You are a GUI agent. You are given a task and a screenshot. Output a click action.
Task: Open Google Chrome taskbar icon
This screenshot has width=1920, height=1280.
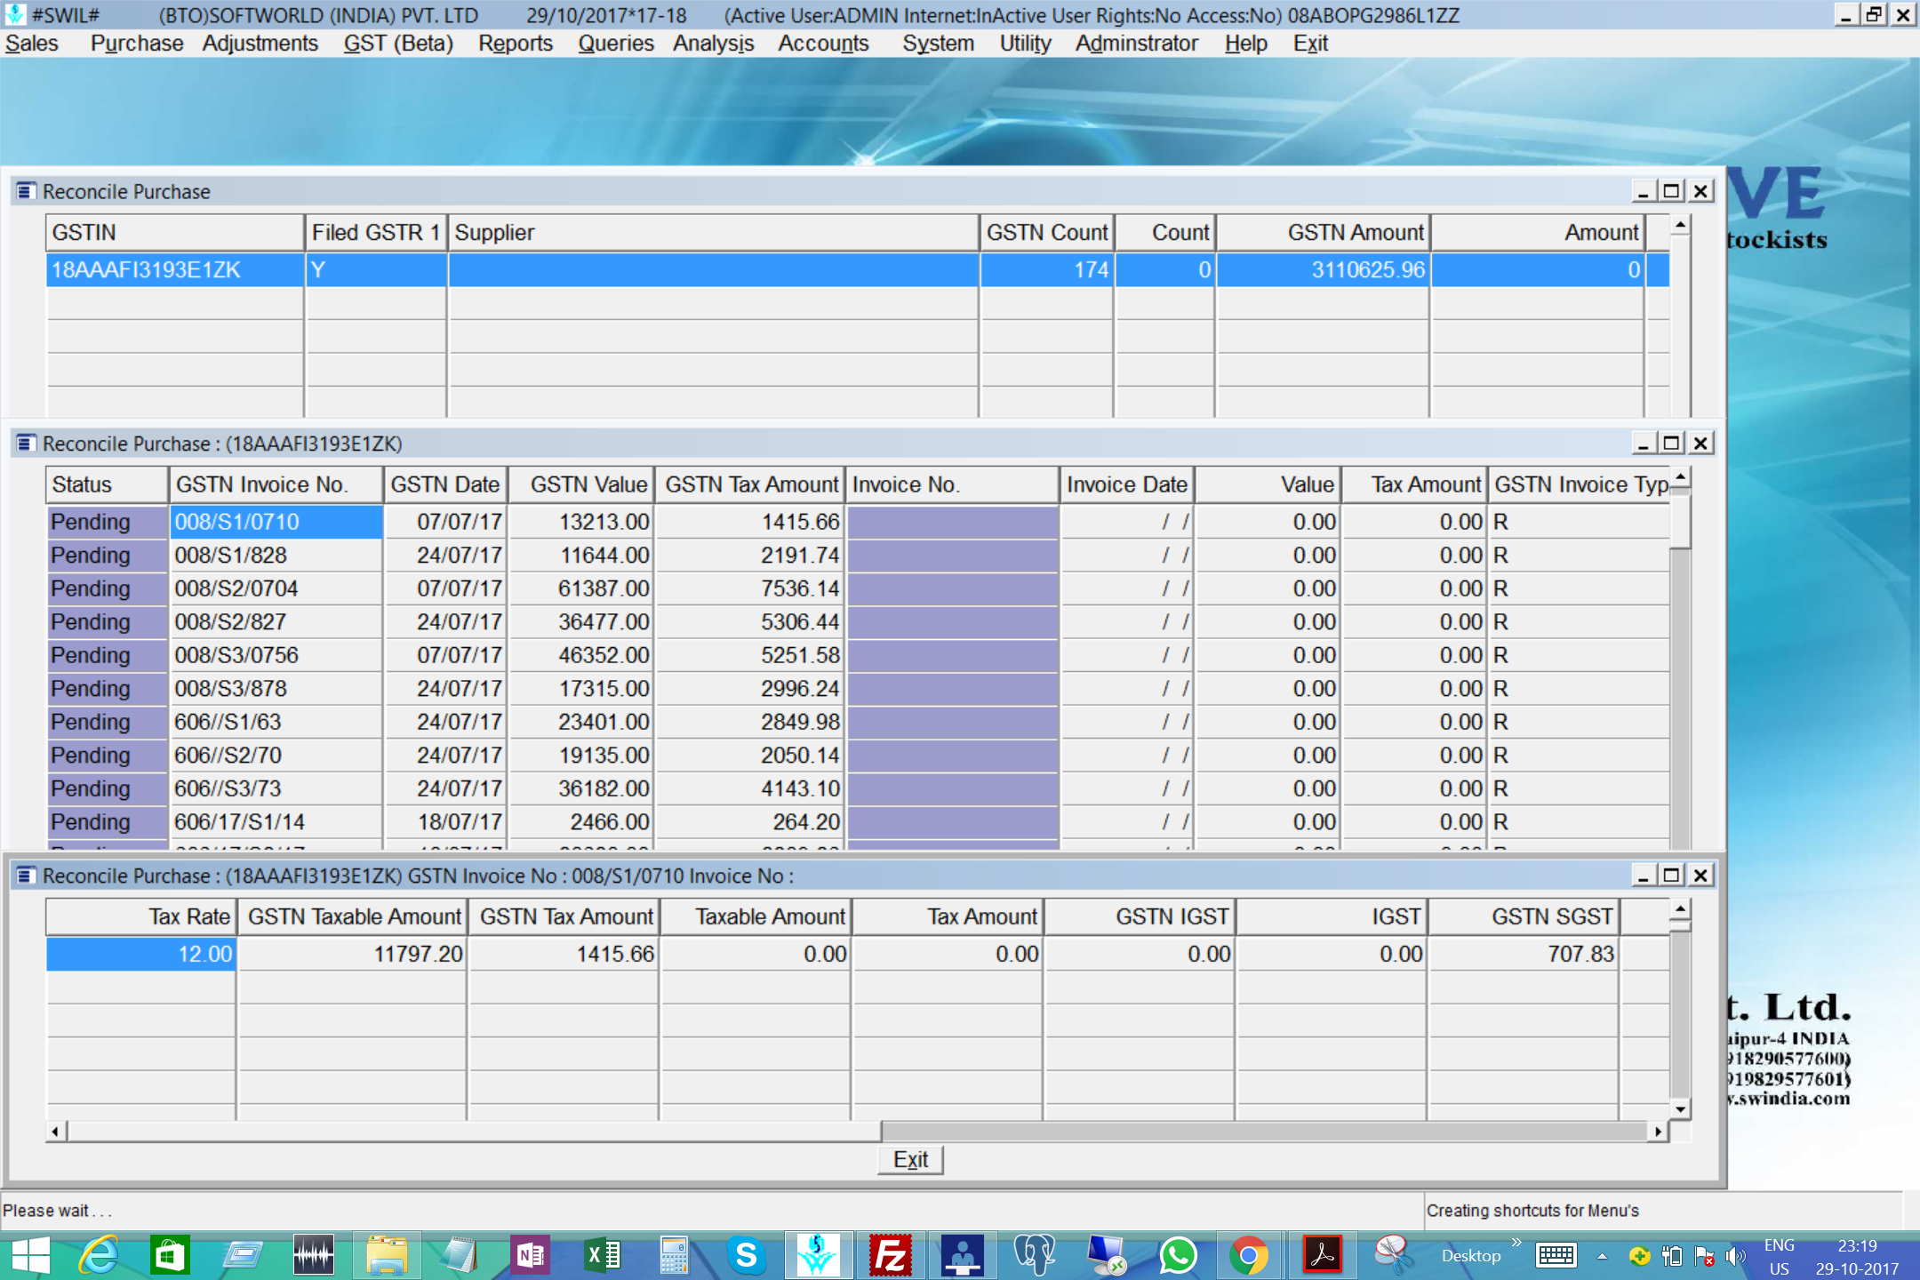pos(1248,1255)
